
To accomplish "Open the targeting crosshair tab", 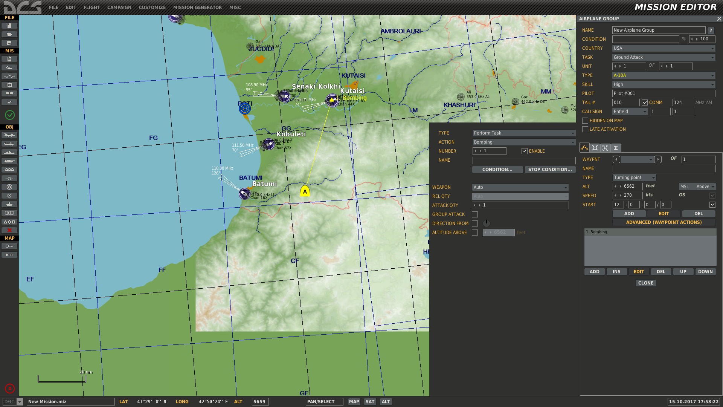I will [x=595, y=148].
